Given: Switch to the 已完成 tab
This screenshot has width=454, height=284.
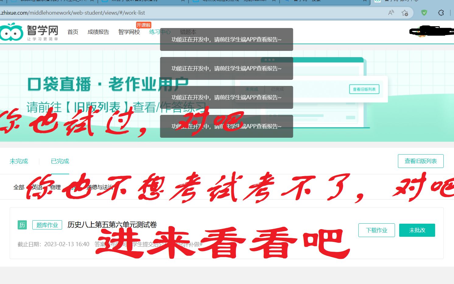Looking at the screenshot, I should (60, 161).
